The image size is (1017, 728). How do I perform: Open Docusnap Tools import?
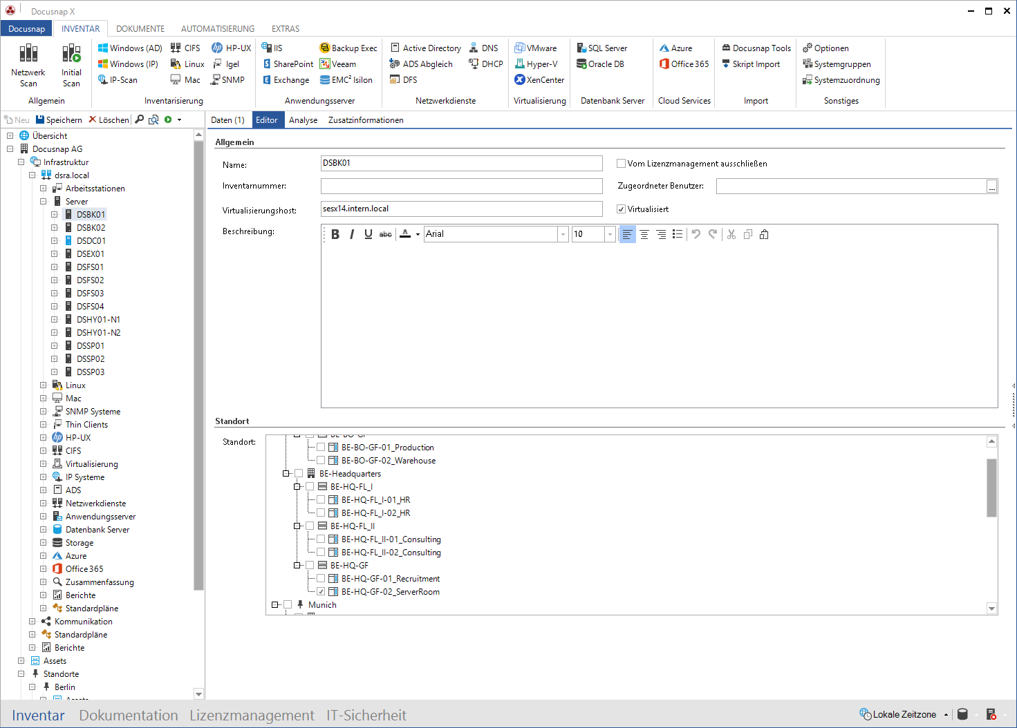click(x=756, y=48)
